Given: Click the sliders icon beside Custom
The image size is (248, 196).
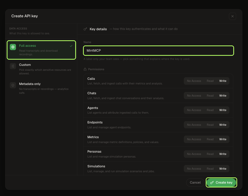Looking at the screenshot, I should [x=13, y=66].
